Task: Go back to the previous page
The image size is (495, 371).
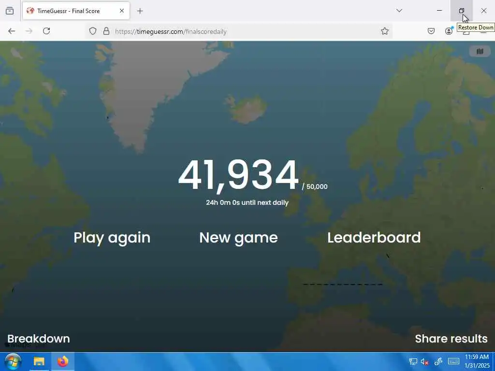Action: tap(12, 31)
